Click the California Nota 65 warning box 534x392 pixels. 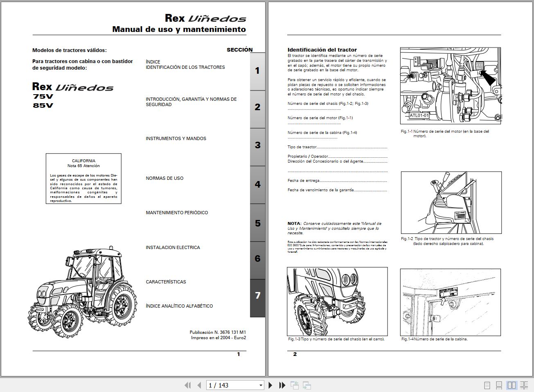(x=83, y=179)
